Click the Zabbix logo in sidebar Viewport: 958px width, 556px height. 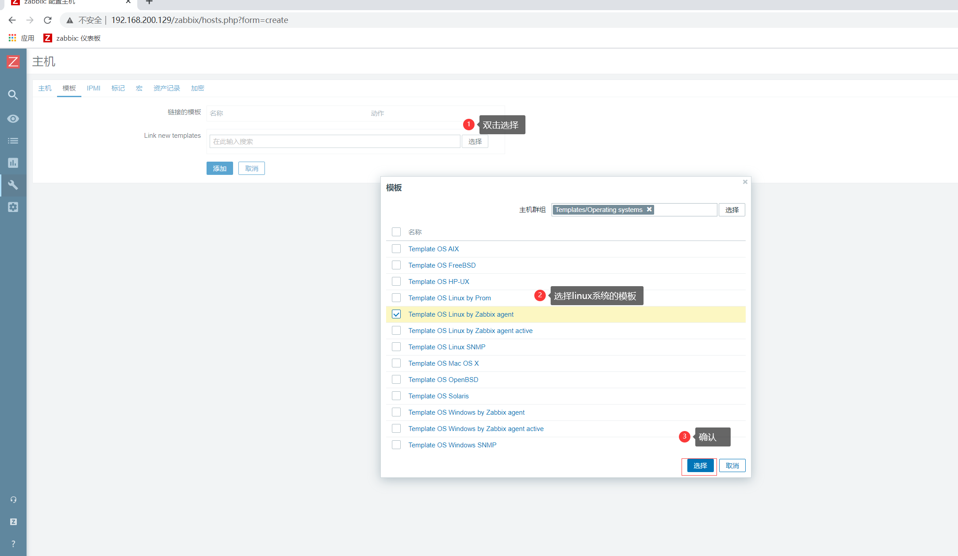click(x=13, y=61)
